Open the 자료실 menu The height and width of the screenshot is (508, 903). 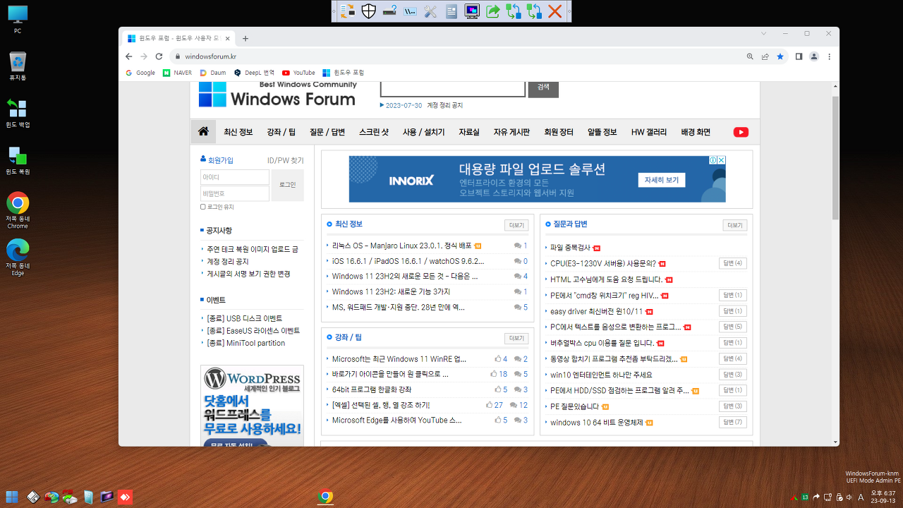[x=469, y=132]
